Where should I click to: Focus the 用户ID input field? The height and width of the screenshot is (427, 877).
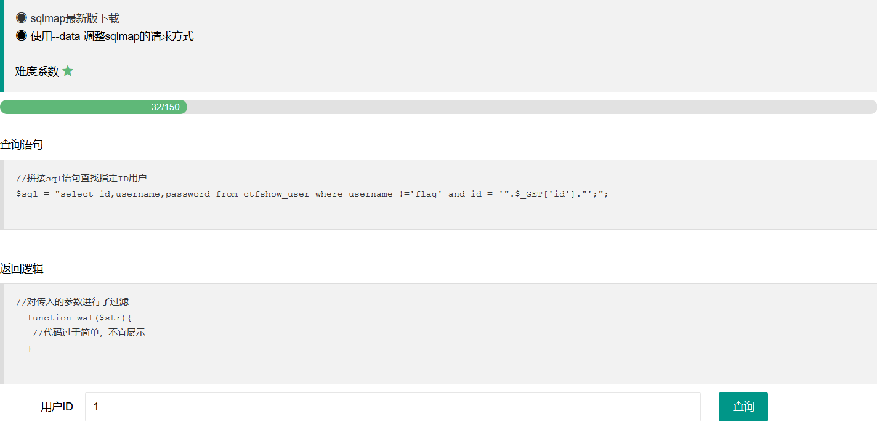pos(392,407)
